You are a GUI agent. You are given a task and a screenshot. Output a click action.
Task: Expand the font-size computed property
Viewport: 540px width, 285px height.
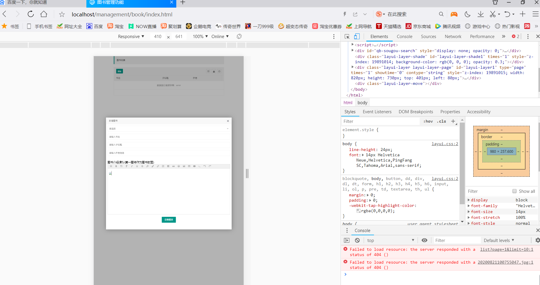[x=469, y=212]
